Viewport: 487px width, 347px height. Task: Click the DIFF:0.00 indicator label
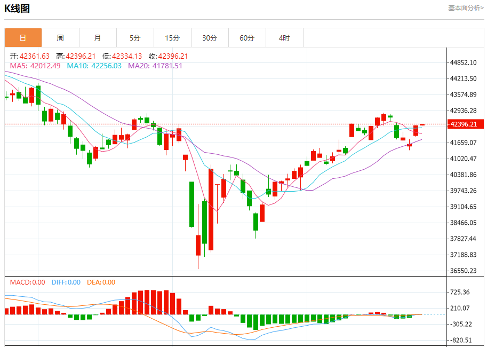click(66, 282)
